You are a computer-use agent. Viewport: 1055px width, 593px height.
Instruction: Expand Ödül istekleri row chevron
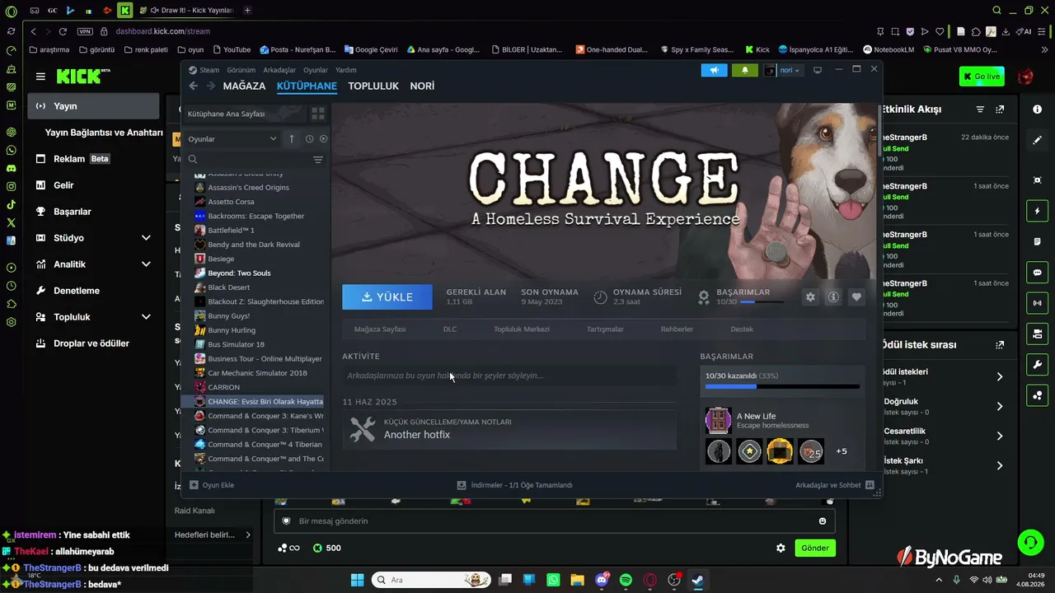1000,376
